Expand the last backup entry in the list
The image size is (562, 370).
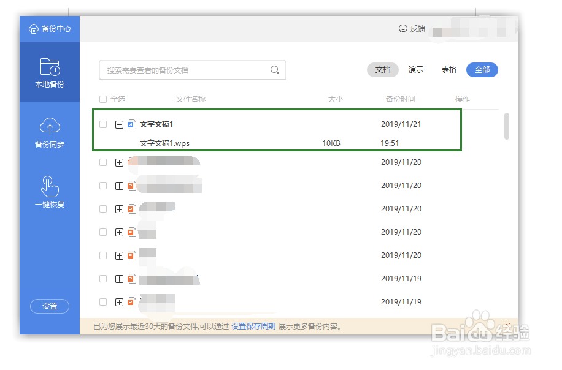118,302
